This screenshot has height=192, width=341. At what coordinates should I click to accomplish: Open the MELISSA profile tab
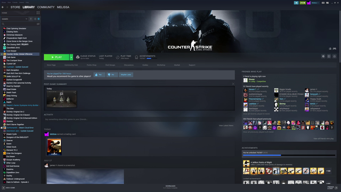coord(63,7)
